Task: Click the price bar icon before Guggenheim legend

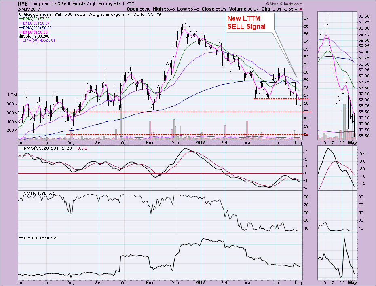Action: click(21, 13)
